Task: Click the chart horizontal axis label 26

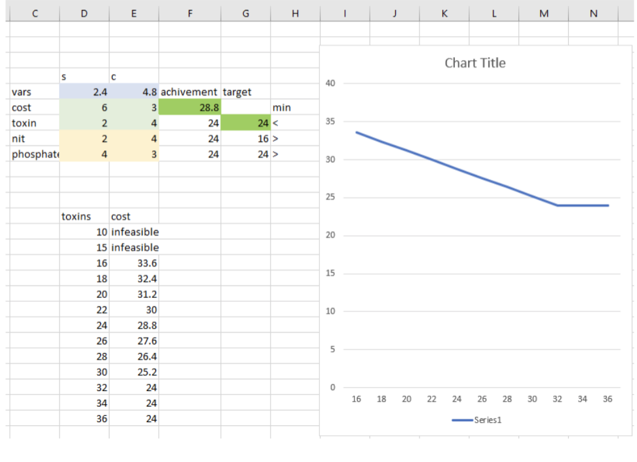Action: point(482,399)
